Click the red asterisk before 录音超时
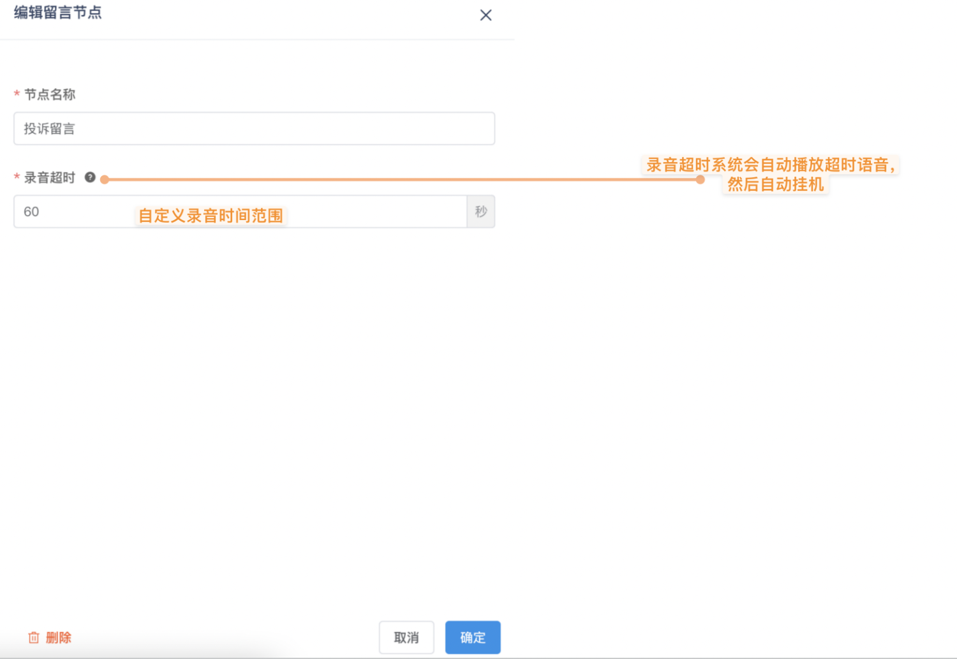The image size is (957, 659). pos(17,177)
